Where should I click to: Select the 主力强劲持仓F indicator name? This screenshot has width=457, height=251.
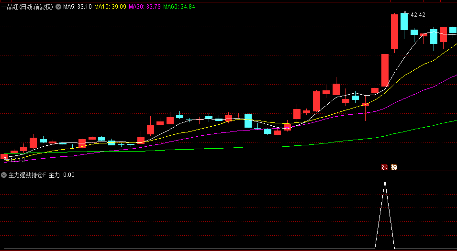tap(27, 175)
